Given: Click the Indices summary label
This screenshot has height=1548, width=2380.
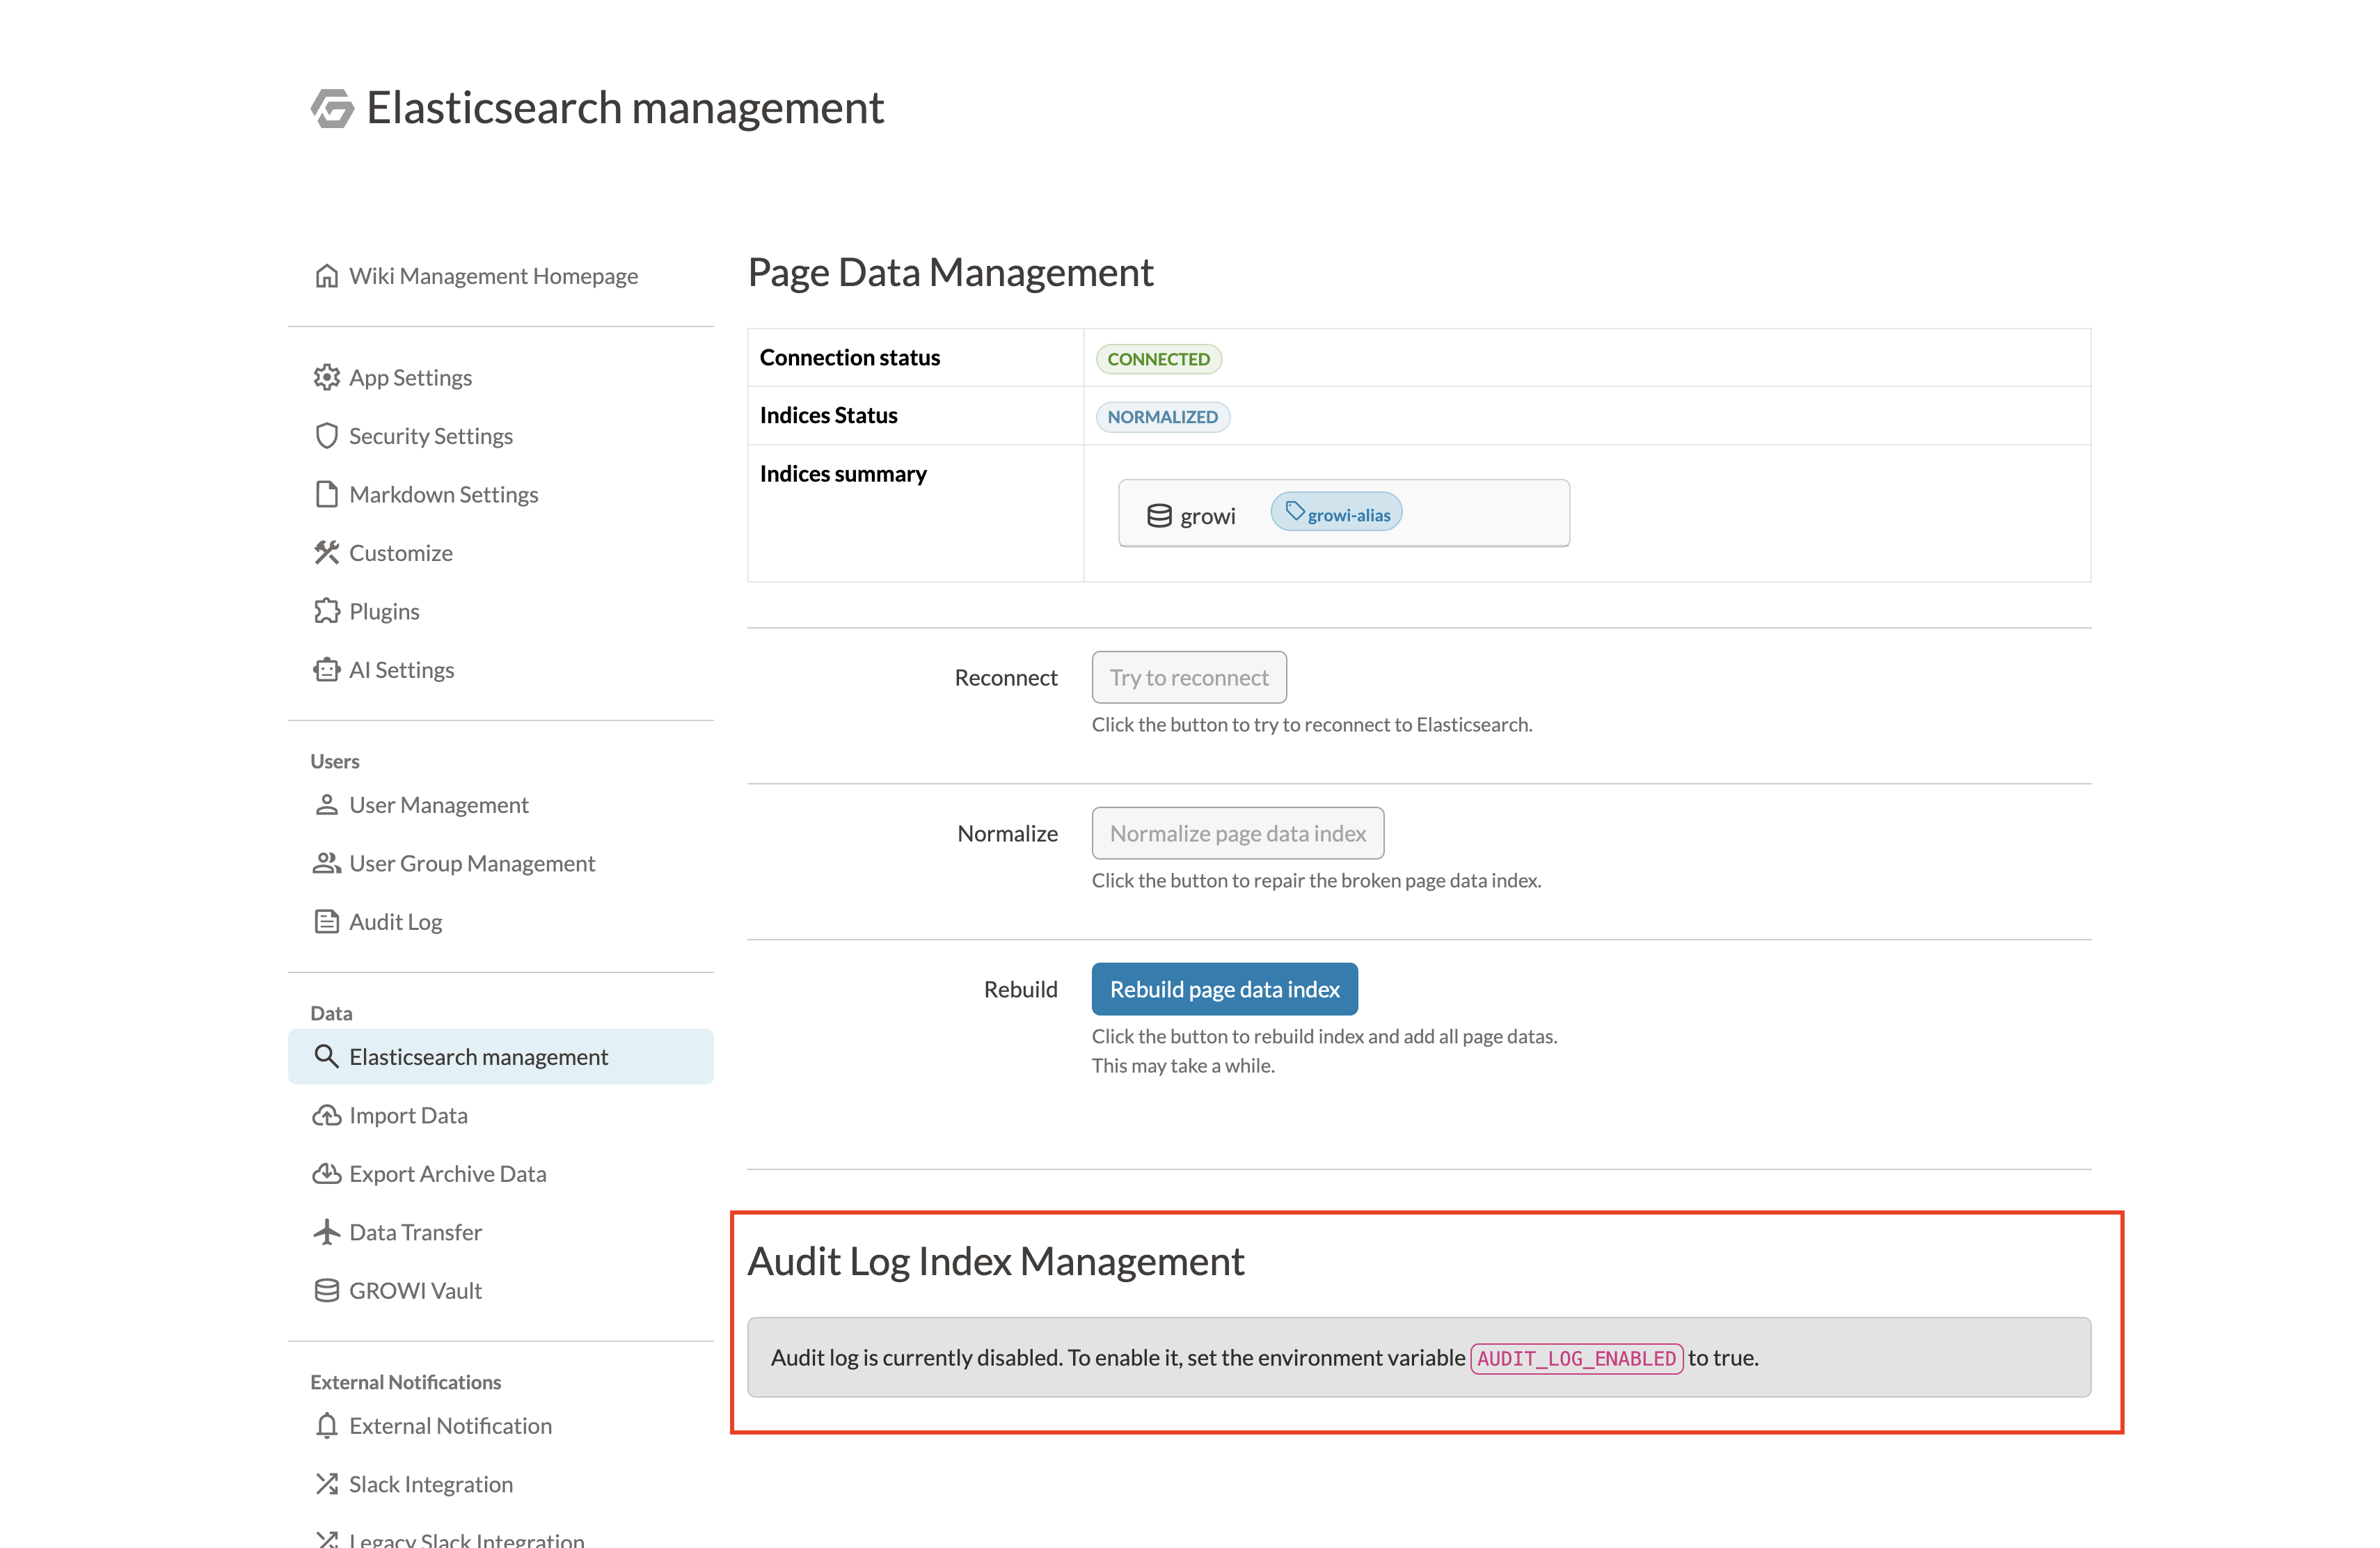Looking at the screenshot, I should [843, 473].
